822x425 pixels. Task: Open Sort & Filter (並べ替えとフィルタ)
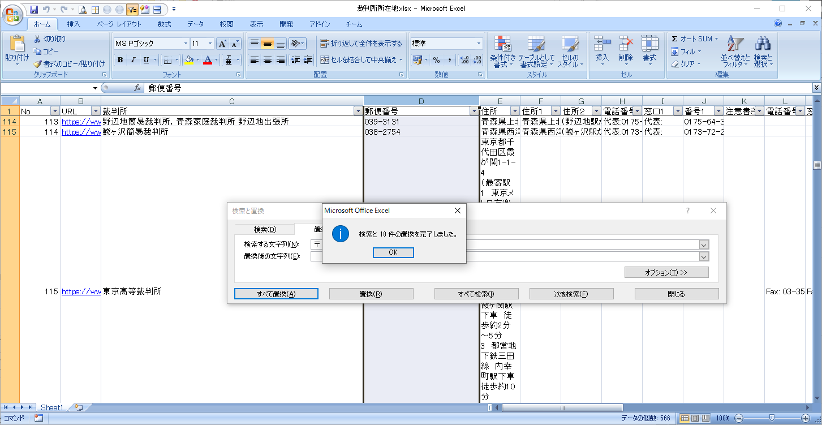(735, 51)
